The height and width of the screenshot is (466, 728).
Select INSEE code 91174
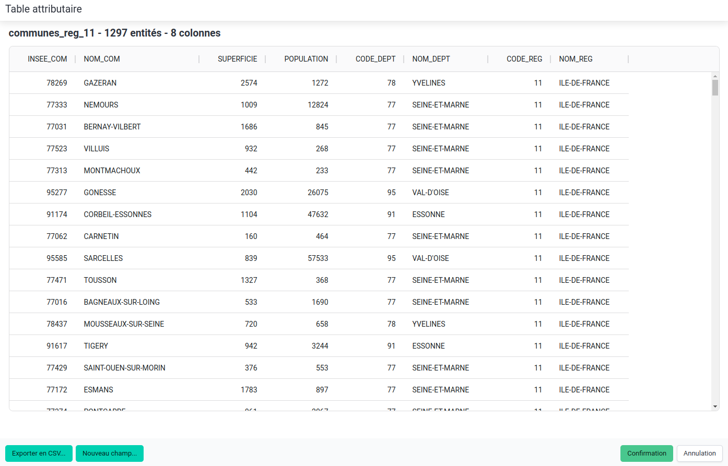coord(57,214)
